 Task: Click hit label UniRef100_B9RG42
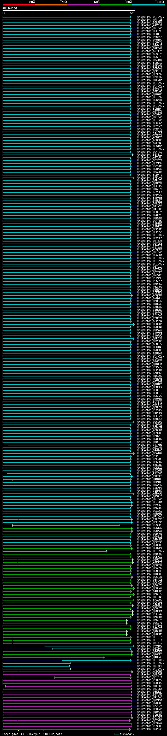click(x=150, y=48)
